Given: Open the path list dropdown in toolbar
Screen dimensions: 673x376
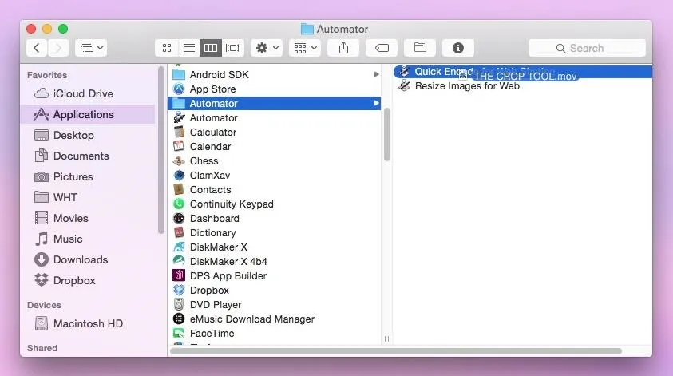Looking at the screenshot, I should [91, 48].
